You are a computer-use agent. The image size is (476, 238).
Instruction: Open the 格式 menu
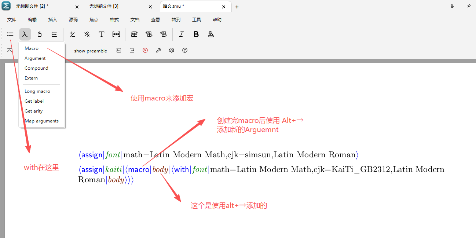click(x=114, y=20)
